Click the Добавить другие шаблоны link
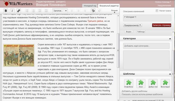This screenshot has width=175, height=101. (x=134, y=91)
